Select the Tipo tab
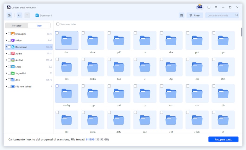The image size is (246, 150). coord(39,25)
